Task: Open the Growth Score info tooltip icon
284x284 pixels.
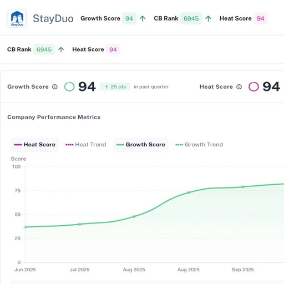Action: 55,87
